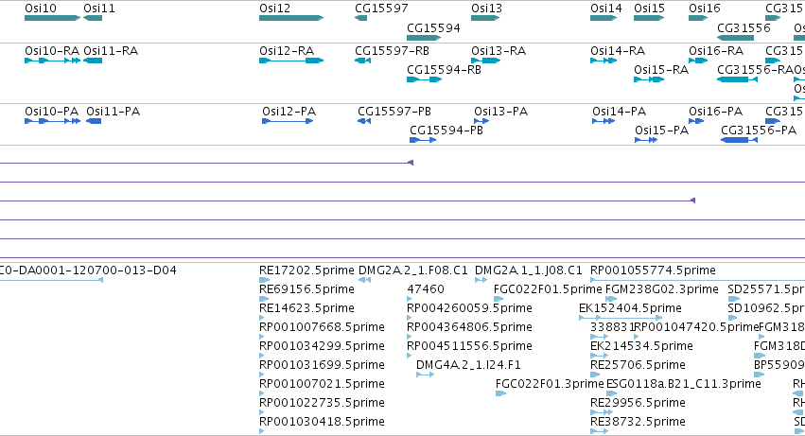Click the purple arrowhead ending near Osi16

692,201
